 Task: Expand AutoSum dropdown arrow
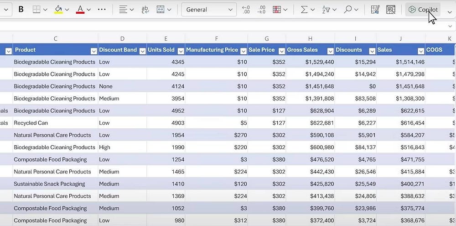313,10
